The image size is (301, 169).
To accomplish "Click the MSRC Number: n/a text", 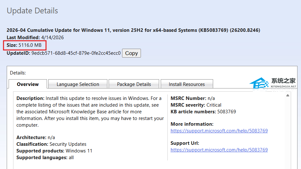I will [x=193, y=98].
